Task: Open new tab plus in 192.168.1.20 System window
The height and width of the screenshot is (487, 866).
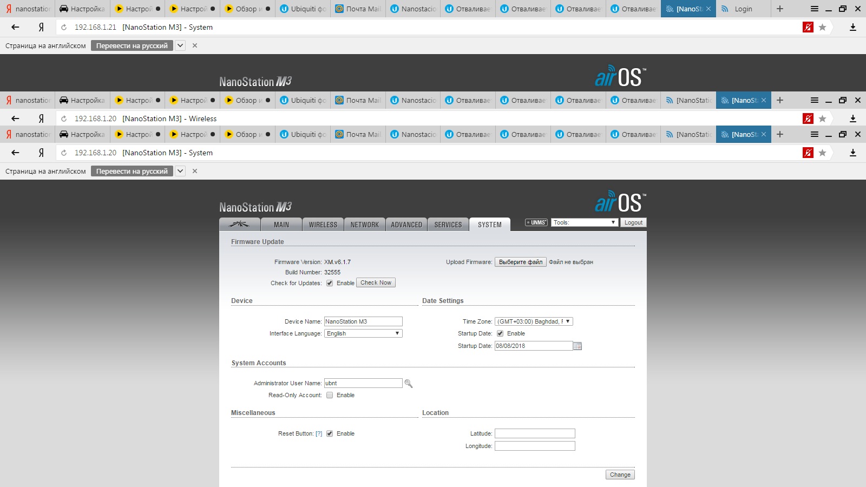Action: (x=780, y=134)
